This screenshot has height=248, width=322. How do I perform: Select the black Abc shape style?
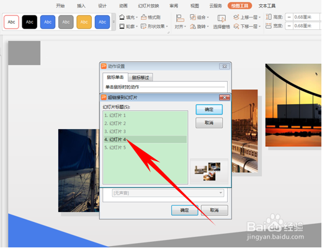click(30, 22)
